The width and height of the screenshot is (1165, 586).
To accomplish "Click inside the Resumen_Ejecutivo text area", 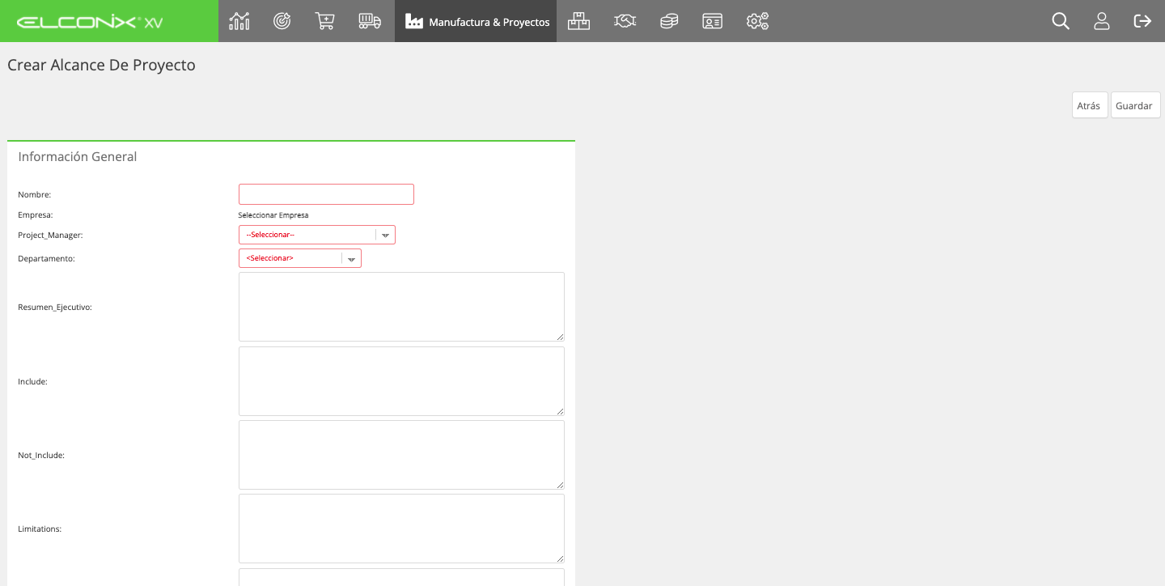I will [401, 307].
